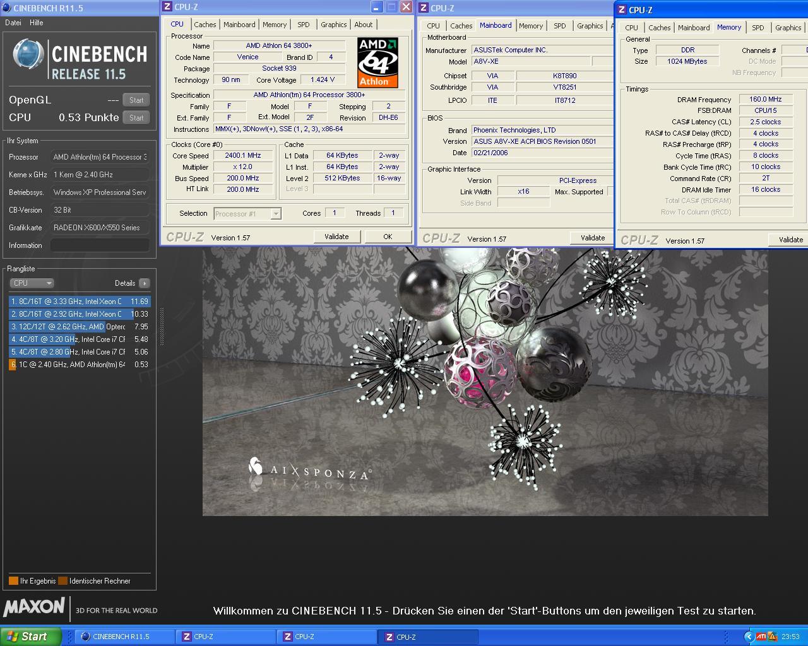Select ranking row 12C/12T @ 2.62 GHz
The image size is (808, 646).
80,327
